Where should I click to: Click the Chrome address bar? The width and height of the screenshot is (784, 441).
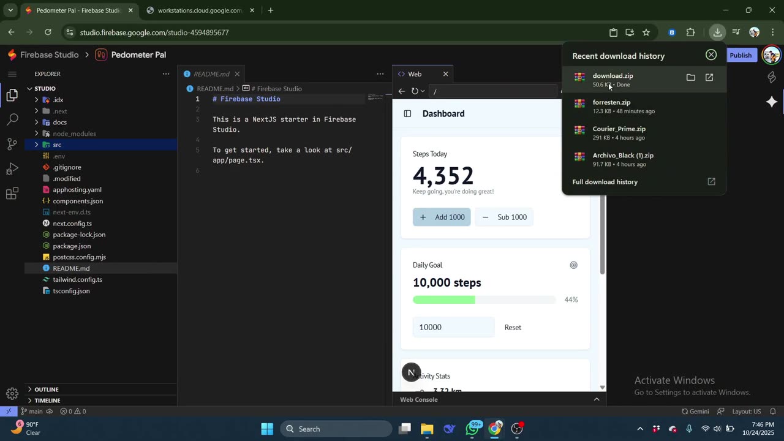click(334, 32)
